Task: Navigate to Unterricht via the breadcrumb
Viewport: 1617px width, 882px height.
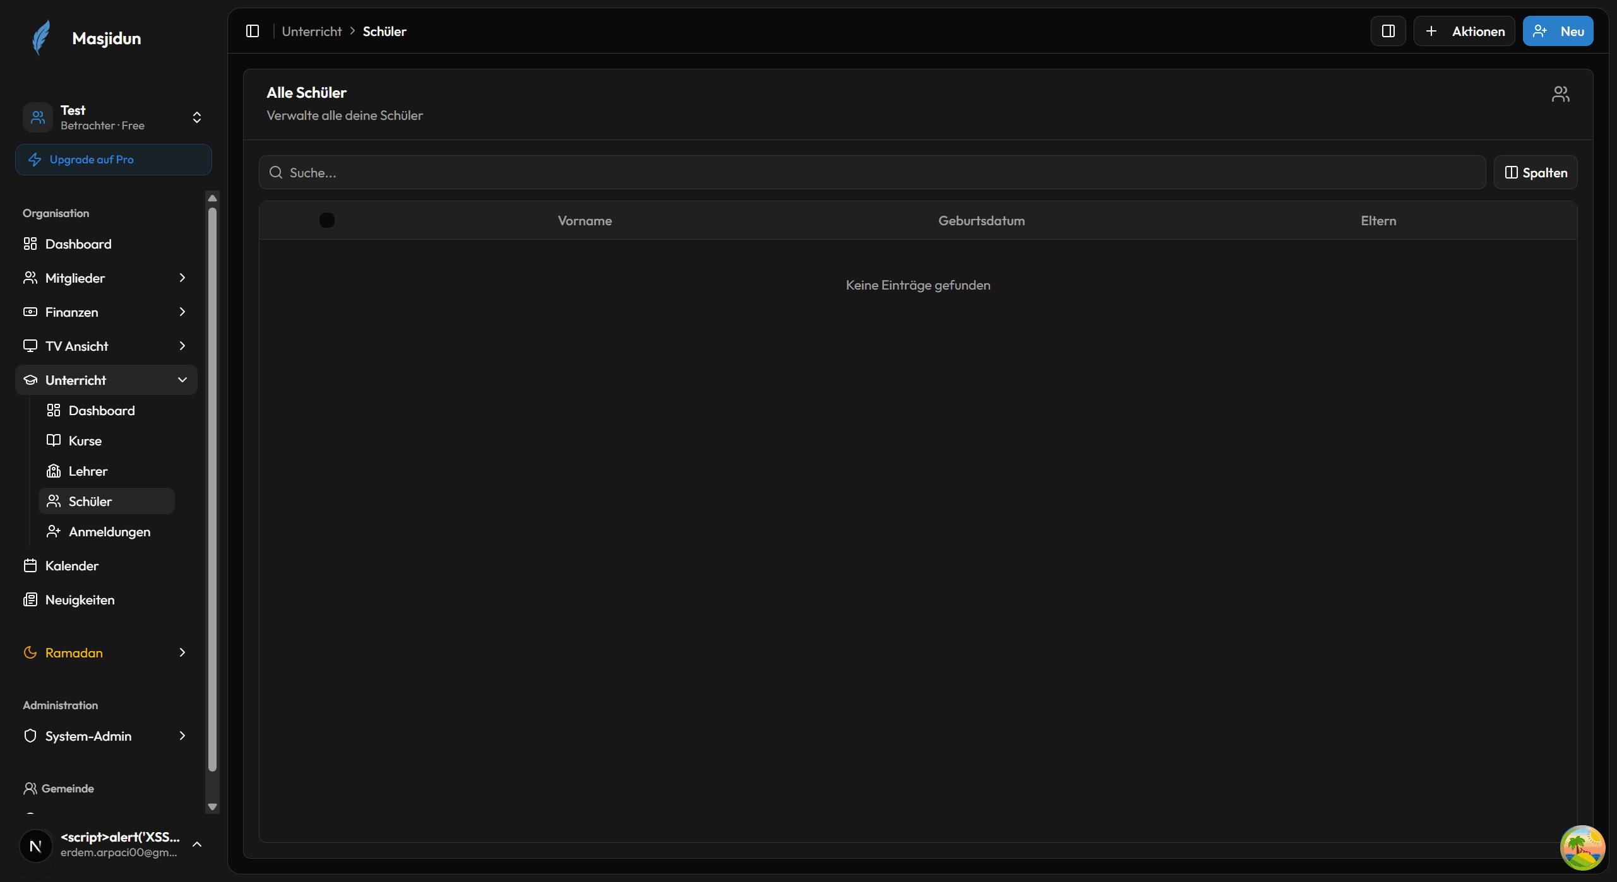Action: pos(311,30)
